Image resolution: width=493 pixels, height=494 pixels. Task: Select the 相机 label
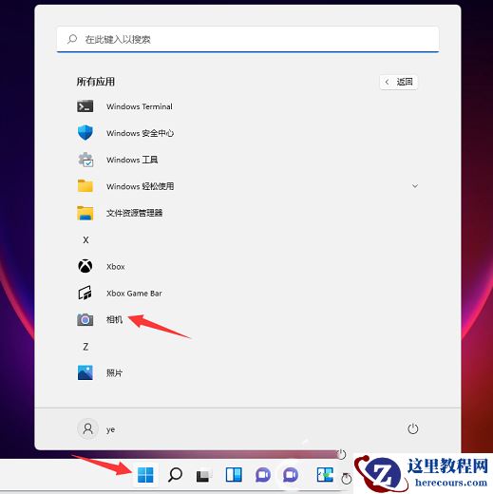[114, 319]
